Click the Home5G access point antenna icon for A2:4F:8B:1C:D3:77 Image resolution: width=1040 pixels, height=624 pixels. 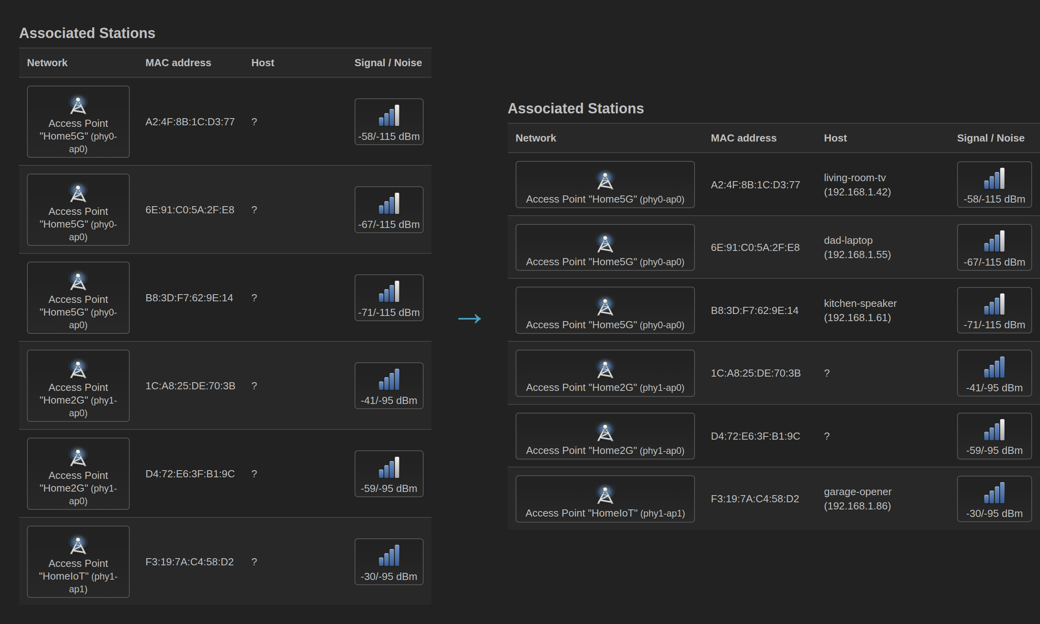(x=604, y=180)
